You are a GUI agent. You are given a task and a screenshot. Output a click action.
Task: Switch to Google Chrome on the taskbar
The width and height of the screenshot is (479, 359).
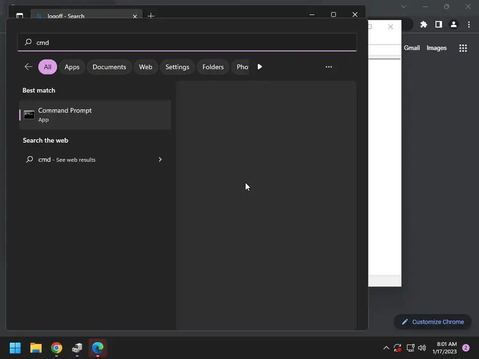point(57,348)
